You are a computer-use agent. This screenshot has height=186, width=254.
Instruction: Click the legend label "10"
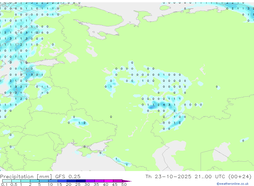[x=50, y=184]
